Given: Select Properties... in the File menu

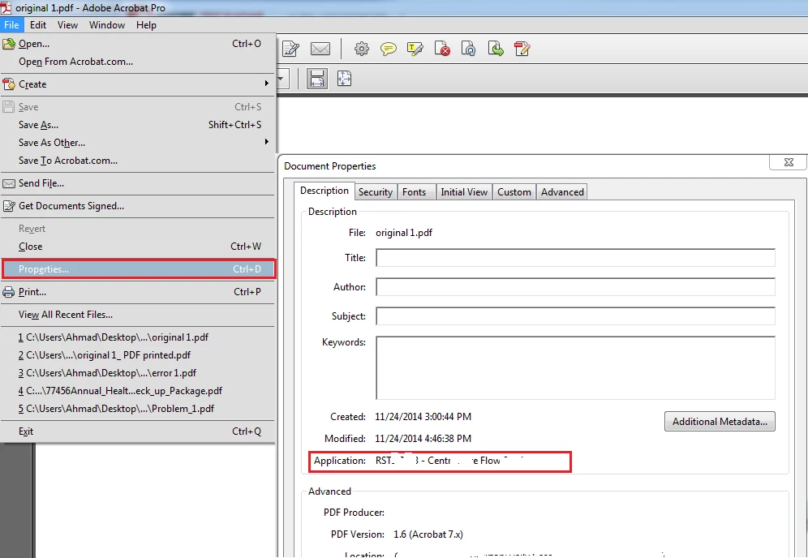Looking at the screenshot, I should [x=139, y=269].
